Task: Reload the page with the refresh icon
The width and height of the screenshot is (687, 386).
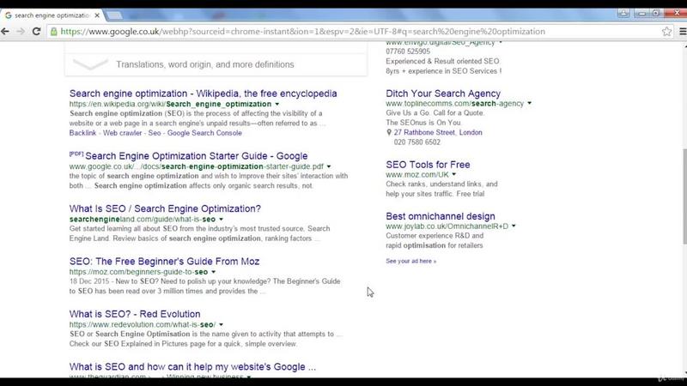Action: (36, 32)
